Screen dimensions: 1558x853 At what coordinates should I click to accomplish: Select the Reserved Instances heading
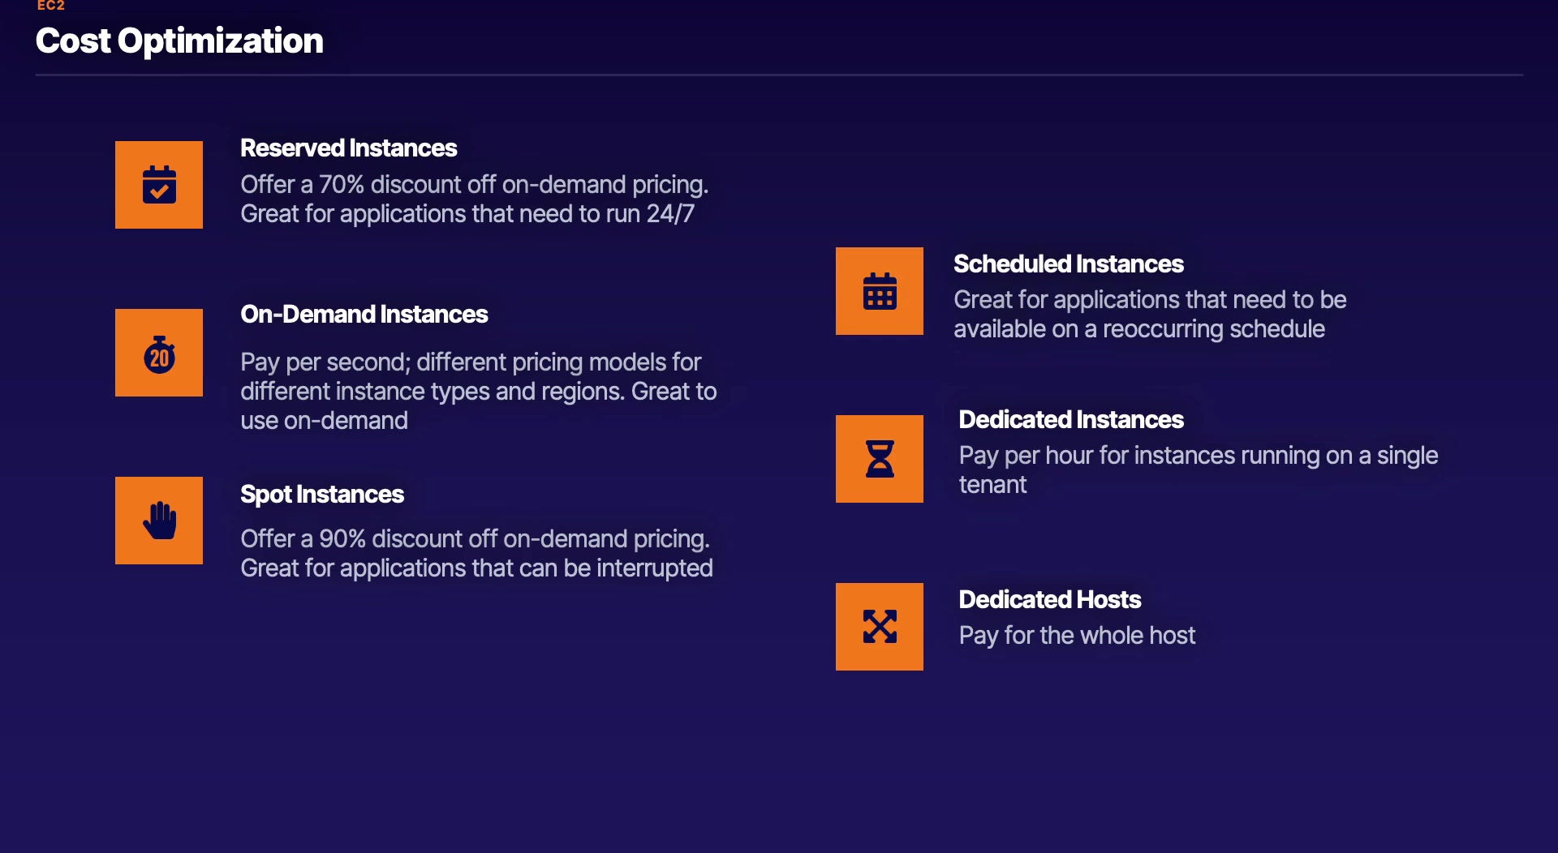tap(349, 148)
